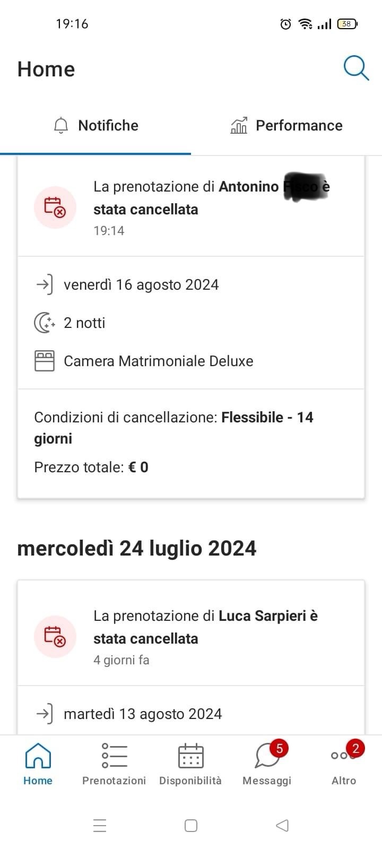Viewport: 382px width, 849px height.
Task: Tap check-in arrow icon beside 16 agosto
Action: (x=45, y=285)
